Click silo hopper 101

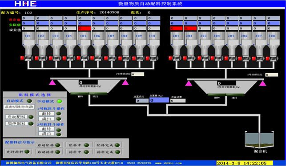pyautogui.click(x=28, y=43)
